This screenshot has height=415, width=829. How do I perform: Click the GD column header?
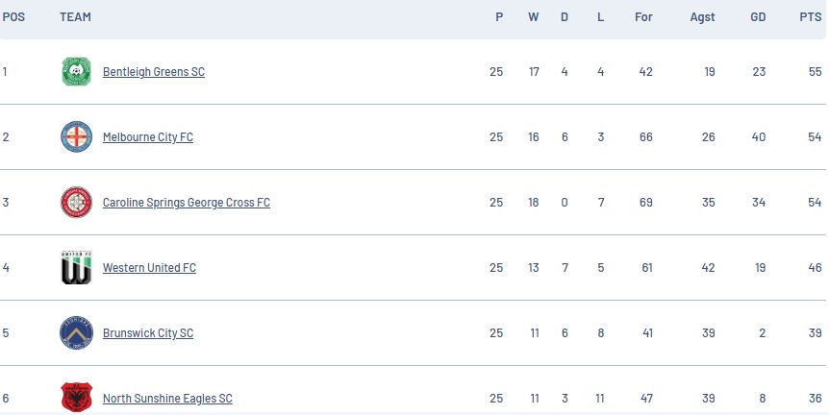[x=758, y=17]
